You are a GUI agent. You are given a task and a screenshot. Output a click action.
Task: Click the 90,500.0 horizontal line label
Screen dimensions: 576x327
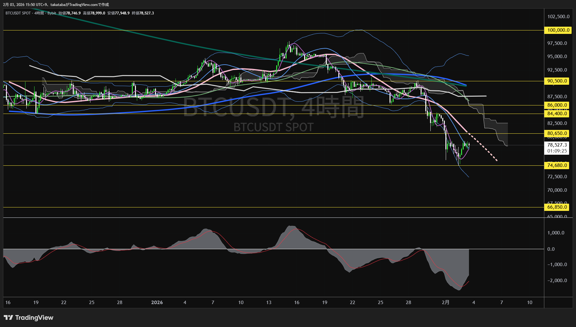click(557, 81)
